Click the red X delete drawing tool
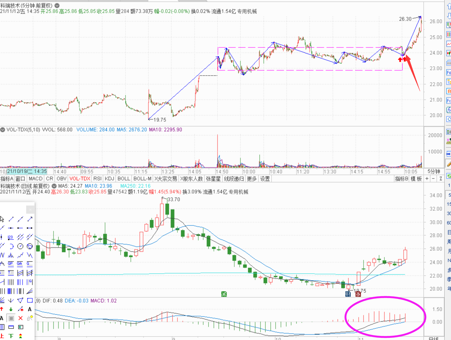The width and height of the screenshot is (451, 340). (20, 318)
